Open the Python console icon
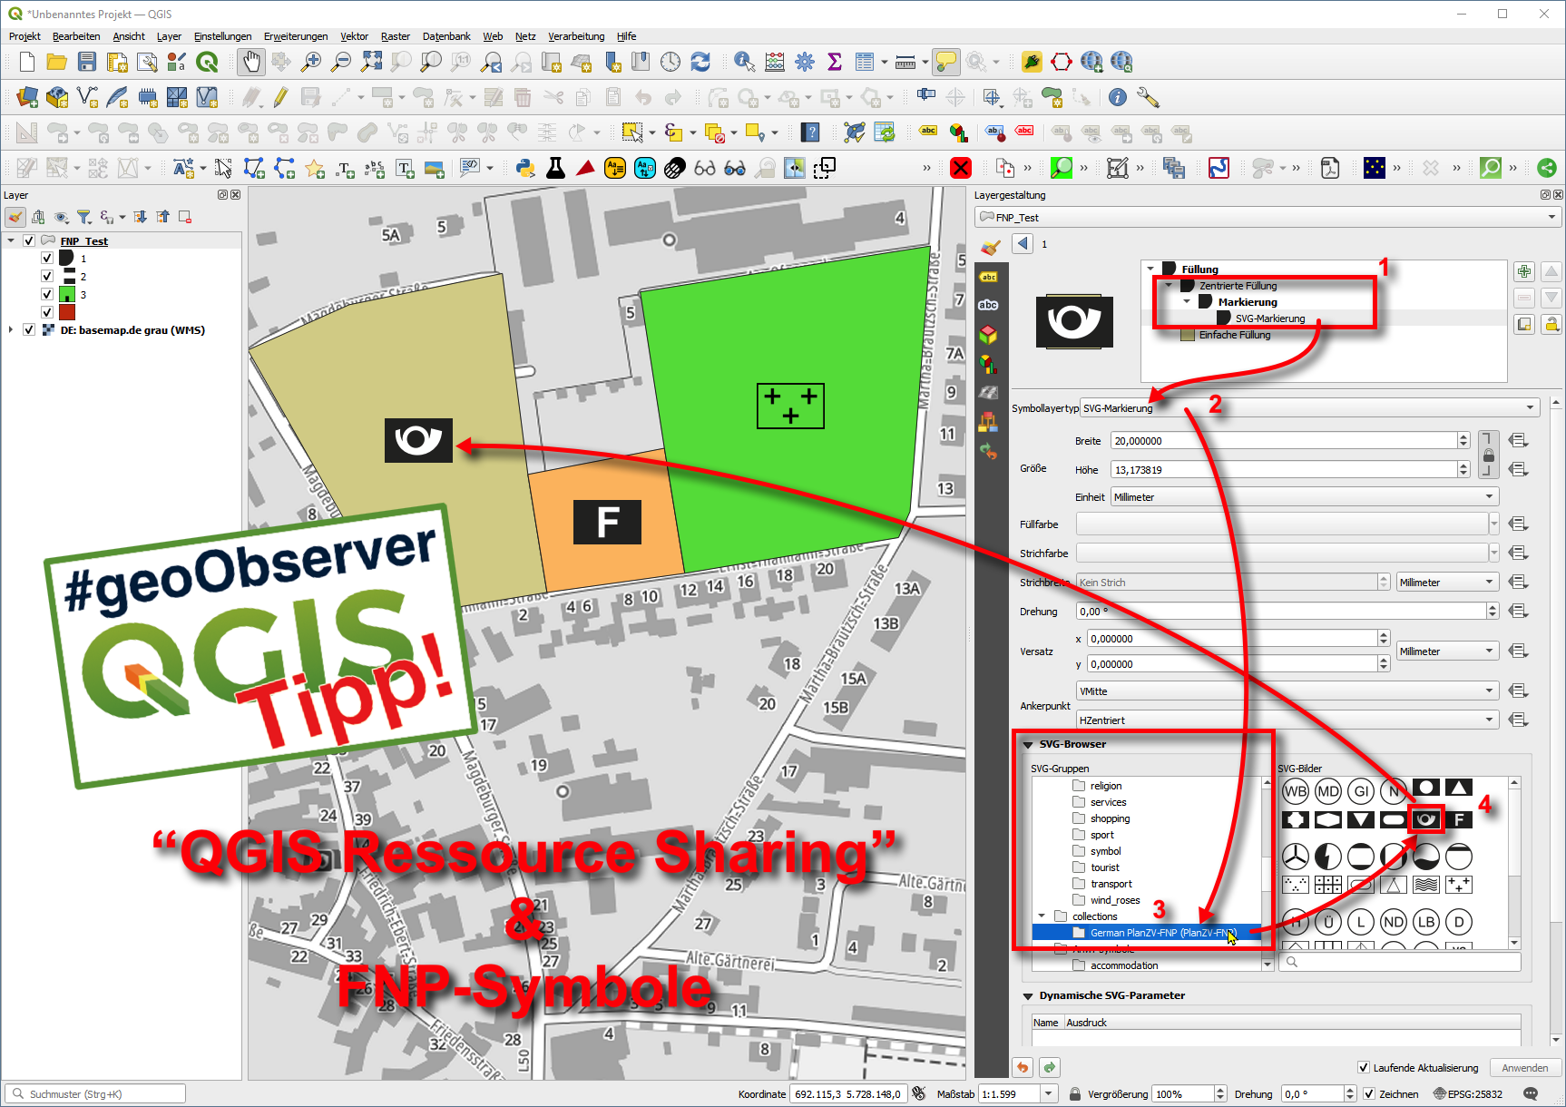Screen dimensions: 1566x1107 coord(525,168)
